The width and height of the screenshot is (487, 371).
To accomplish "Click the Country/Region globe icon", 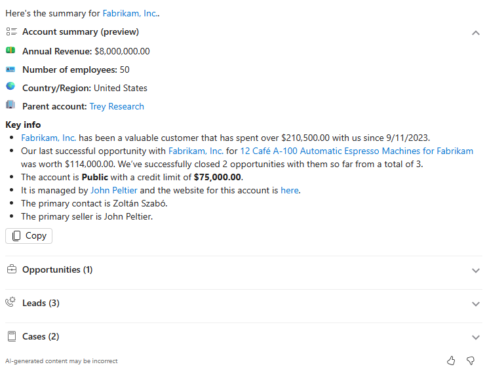I will click(10, 87).
